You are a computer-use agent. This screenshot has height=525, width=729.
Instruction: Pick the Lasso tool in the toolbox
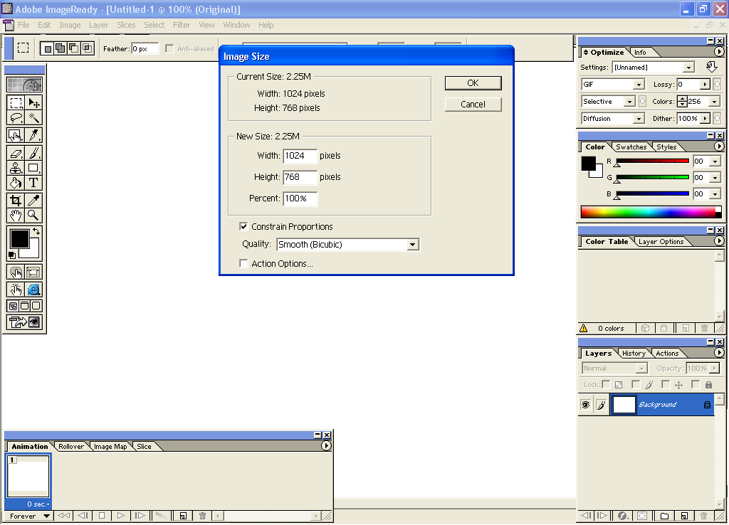[x=16, y=117]
